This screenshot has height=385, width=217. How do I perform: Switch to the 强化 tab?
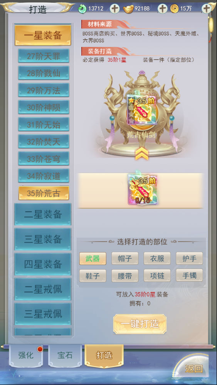[26, 355]
